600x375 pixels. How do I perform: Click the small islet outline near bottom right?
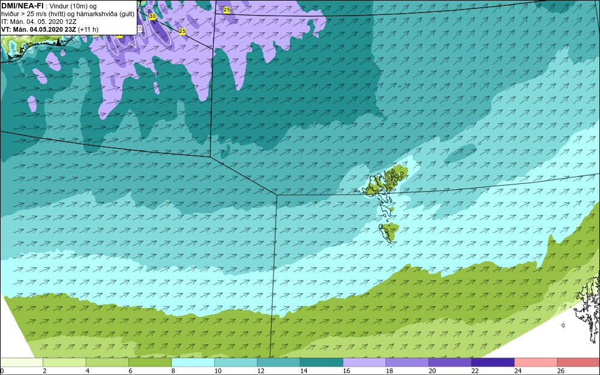click(x=563, y=325)
